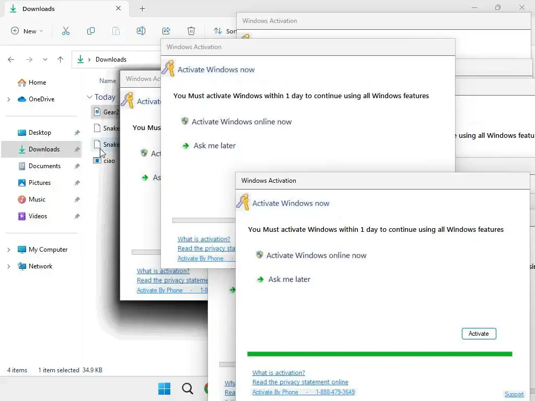Viewport: 535px width, 401px height.
Task: Open OneDrive in the navigation pane
Action: pos(41,99)
